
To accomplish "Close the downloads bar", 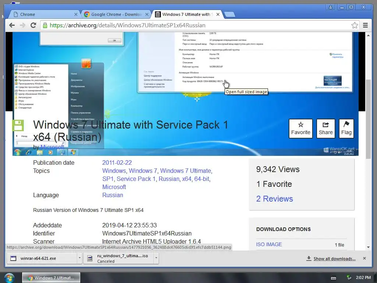I will click(x=364, y=258).
